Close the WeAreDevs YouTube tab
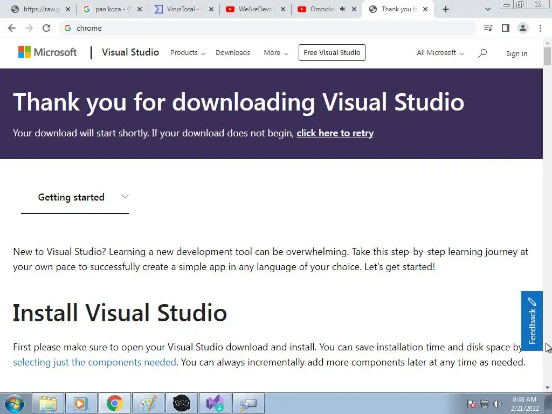This screenshot has height=414, width=552. (282, 9)
